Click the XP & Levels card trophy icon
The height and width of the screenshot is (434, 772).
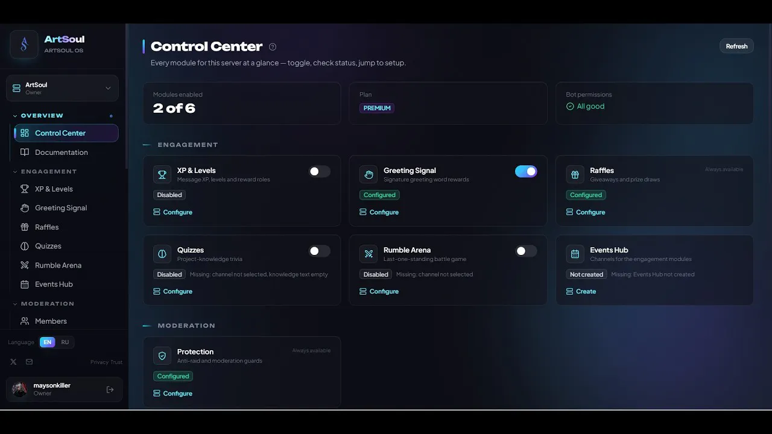click(x=162, y=175)
